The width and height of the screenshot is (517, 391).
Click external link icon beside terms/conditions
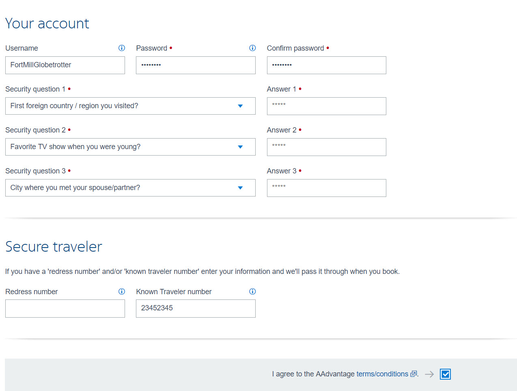pos(414,374)
